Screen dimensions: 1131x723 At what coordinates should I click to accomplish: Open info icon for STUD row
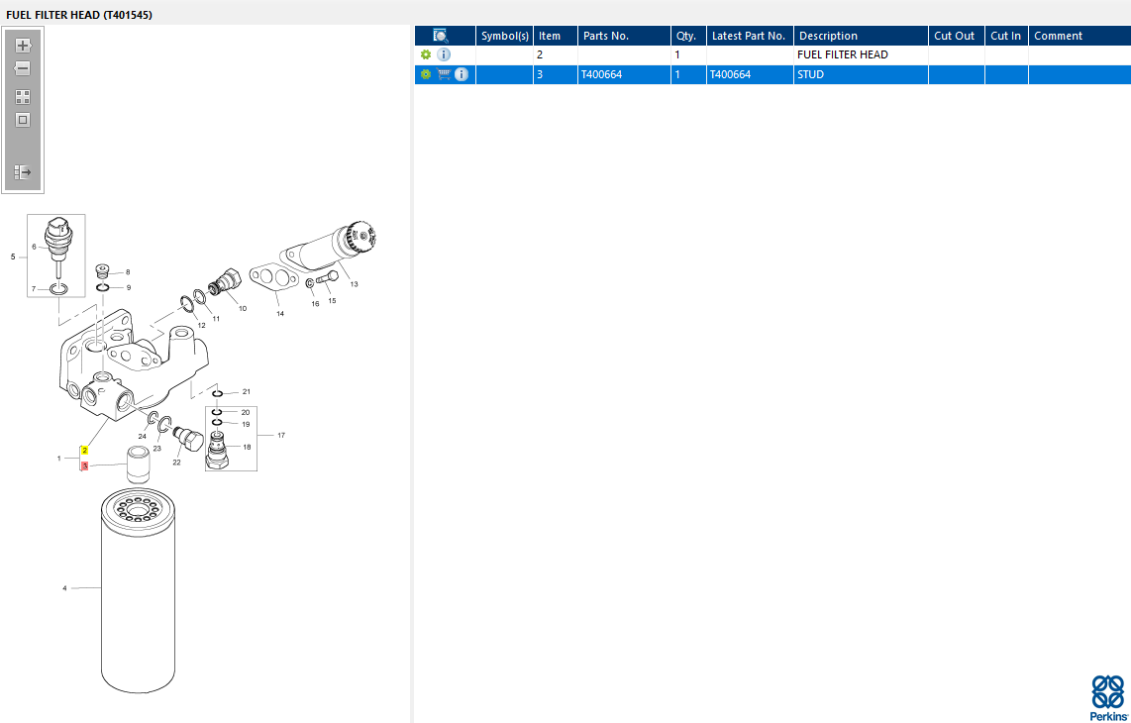pos(461,74)
